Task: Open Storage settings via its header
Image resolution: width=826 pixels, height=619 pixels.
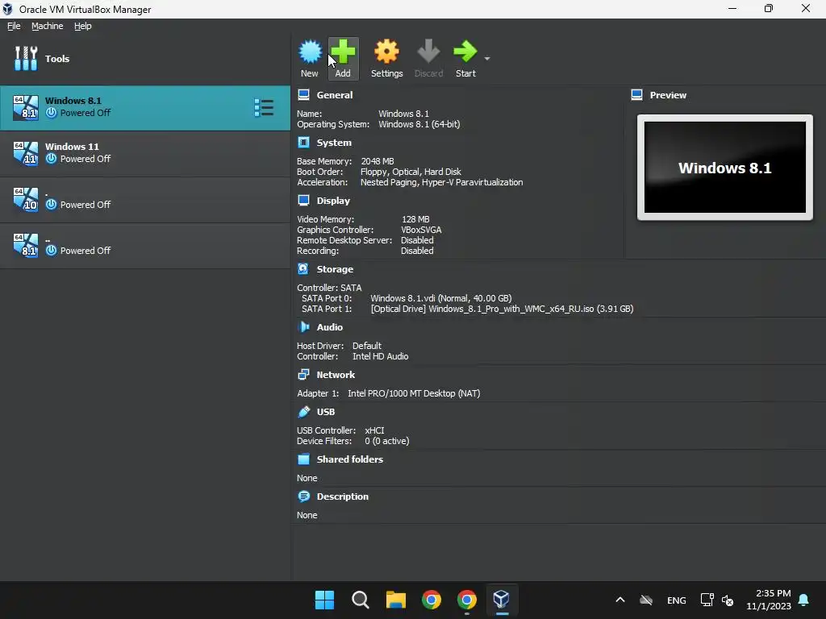Action: click(335, 269)
